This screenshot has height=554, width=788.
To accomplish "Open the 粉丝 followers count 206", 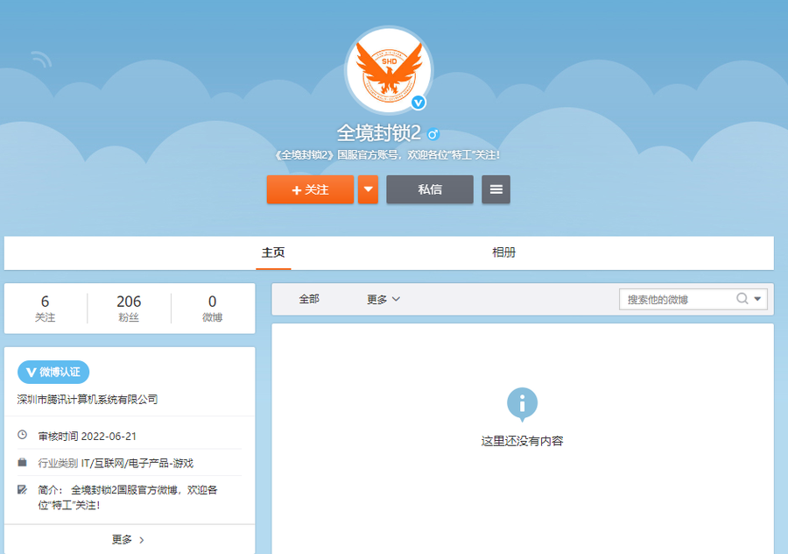I will 128,309.
